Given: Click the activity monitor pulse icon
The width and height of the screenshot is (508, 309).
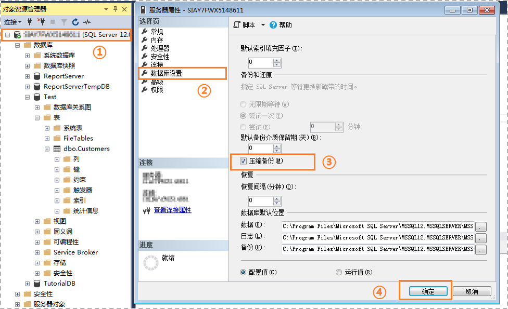Looking at the screenshot, I should (x=87, y=22).
